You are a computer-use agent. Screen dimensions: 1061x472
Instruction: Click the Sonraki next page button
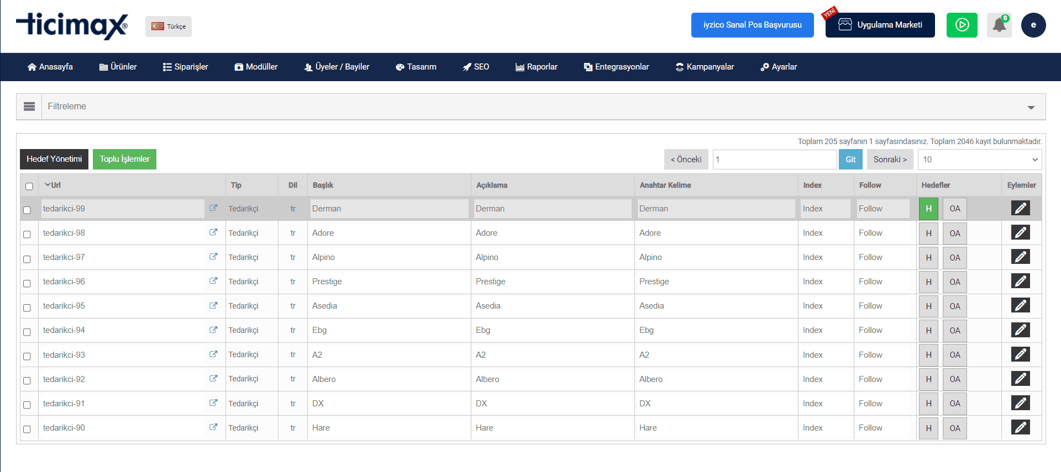point(890,160)
